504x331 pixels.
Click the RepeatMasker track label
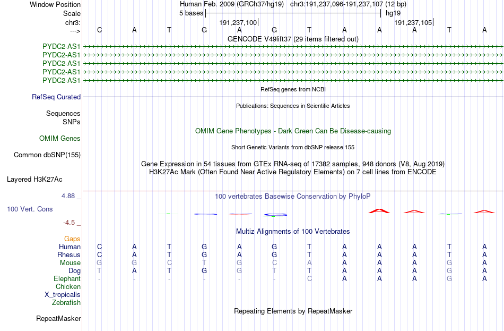click(x=58, y=319)
